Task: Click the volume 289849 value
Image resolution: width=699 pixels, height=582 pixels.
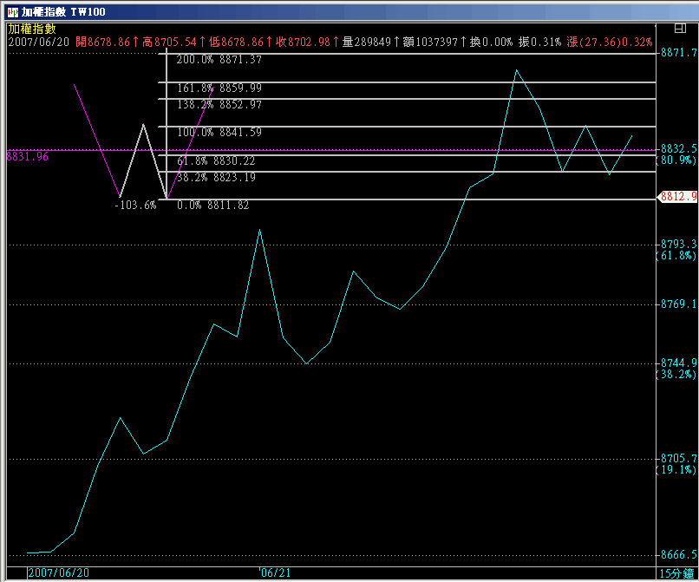Action: click(x=372, y=42)
